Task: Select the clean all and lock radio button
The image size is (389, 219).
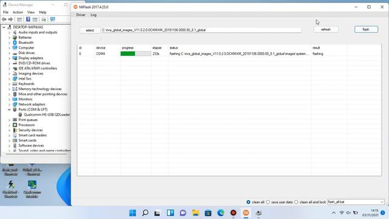Action: click(x=296, y=202)
